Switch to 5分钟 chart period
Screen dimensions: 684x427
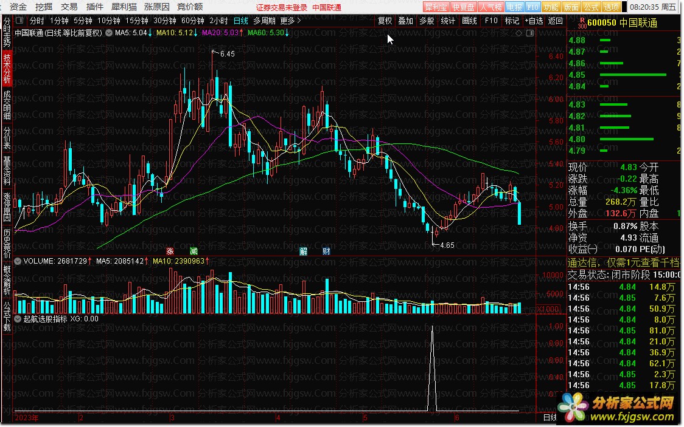tap(82, 21)
